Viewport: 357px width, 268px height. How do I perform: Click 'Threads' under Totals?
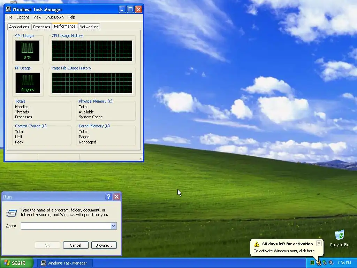point(22,112)
